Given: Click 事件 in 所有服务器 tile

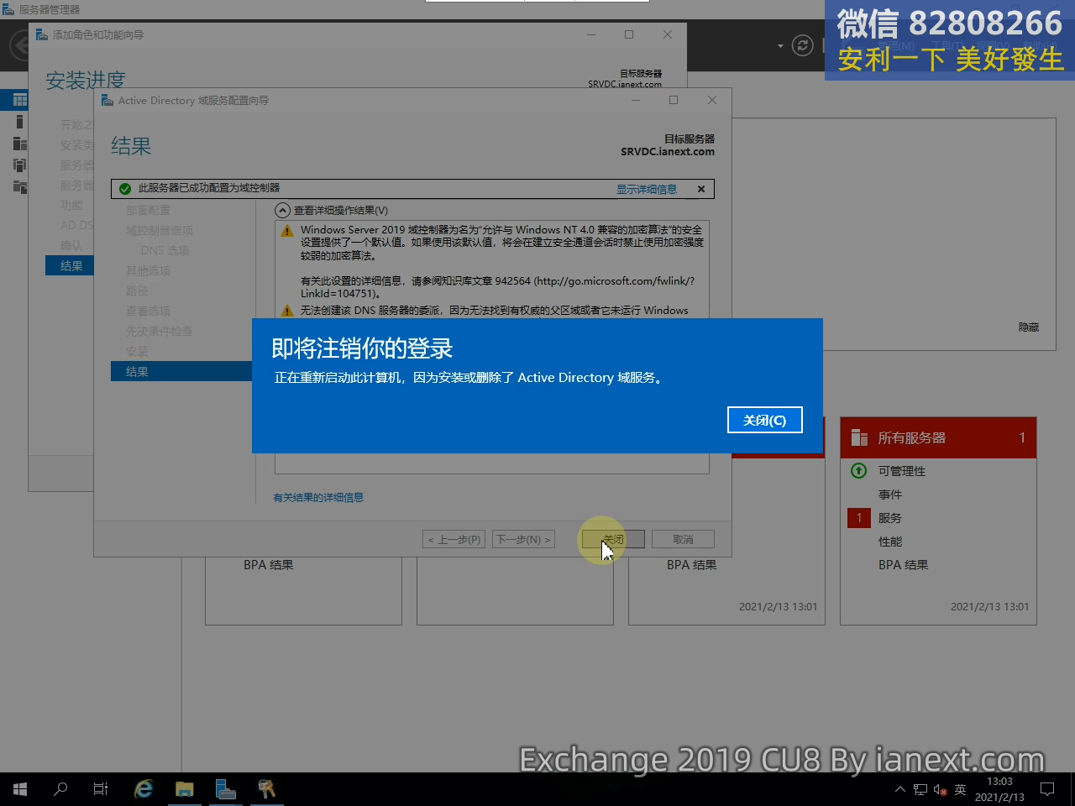Looking at the screenshot, I should [890, 495].
